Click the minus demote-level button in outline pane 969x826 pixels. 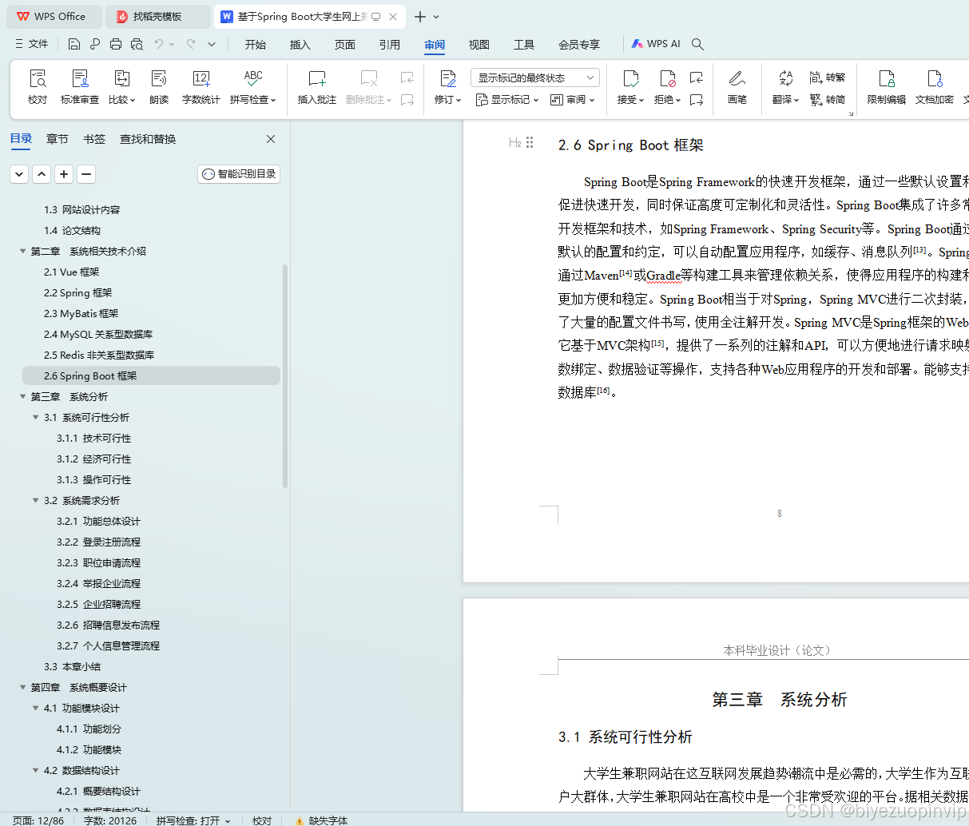[86, 173]
